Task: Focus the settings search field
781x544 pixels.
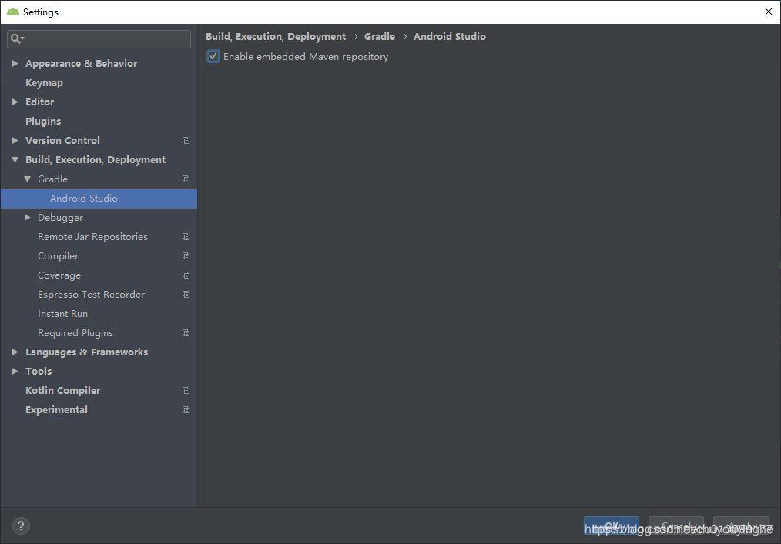Action: (x=99, y=38)
